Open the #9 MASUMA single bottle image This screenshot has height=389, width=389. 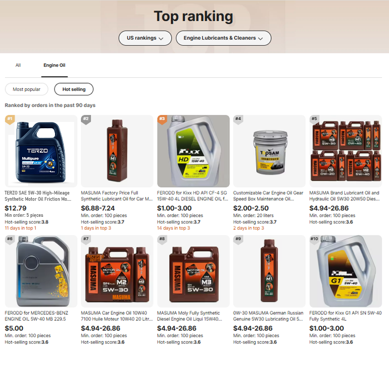pyautogui.click(x=269, y=271)
